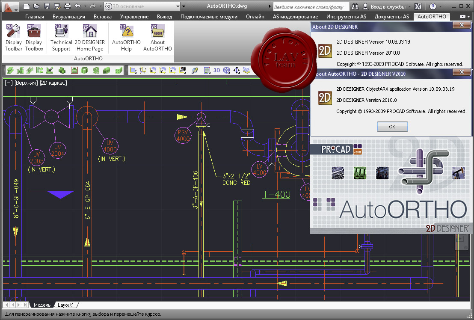Expand the title bar arrow left of search box
This screenshot has height=320, width=474.
(270, 6)
